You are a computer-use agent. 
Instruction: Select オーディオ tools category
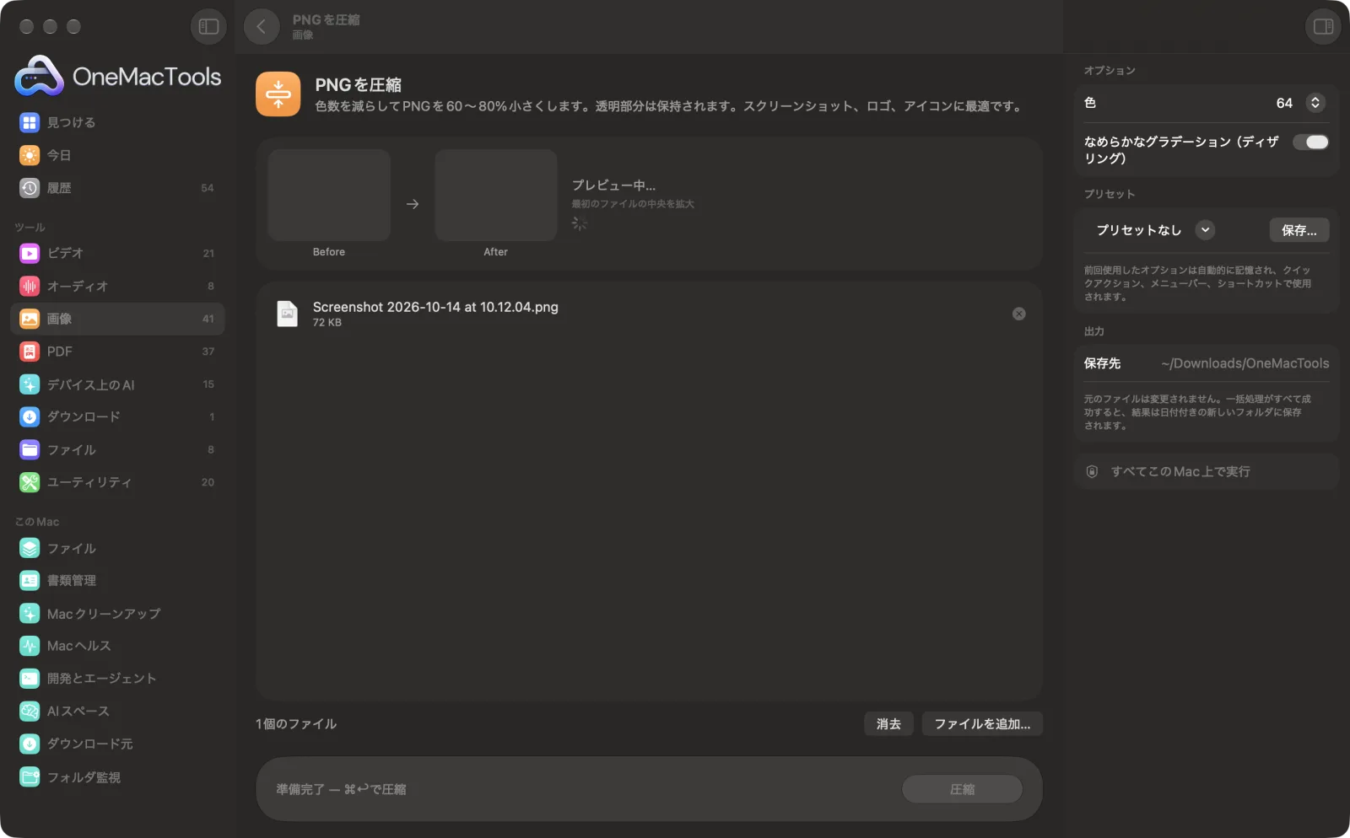pyautogui.click(x=117, y=286)
